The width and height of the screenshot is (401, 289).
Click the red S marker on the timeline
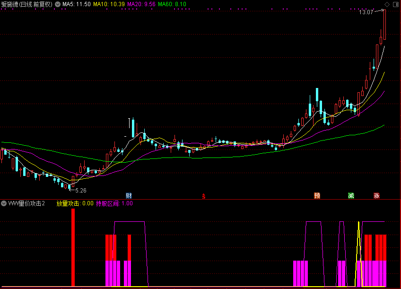coord(203,196)
